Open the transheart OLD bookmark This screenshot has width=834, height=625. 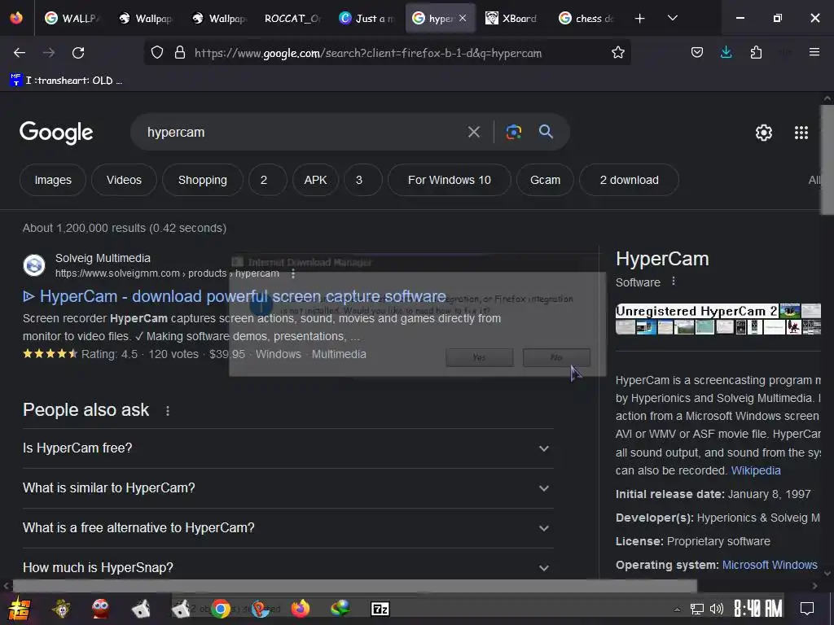click(67, 81)
